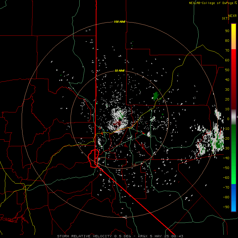Click the -80 value on velocity scale

(x=226, y=197)
